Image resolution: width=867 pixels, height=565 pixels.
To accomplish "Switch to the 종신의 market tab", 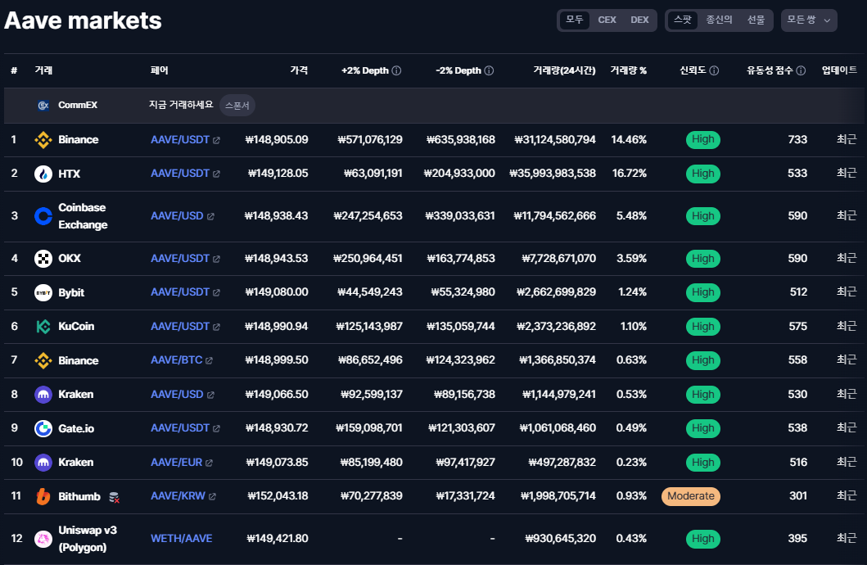I will 720,20.
